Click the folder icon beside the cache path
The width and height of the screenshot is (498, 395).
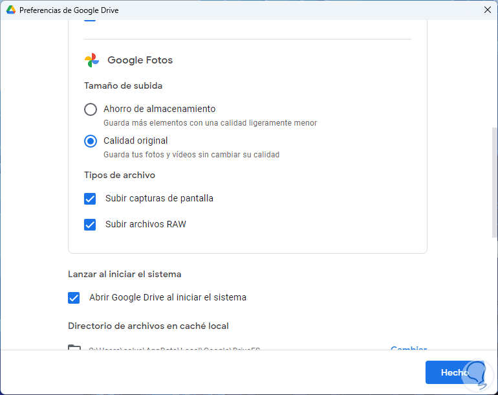click(x=74, y=348)
